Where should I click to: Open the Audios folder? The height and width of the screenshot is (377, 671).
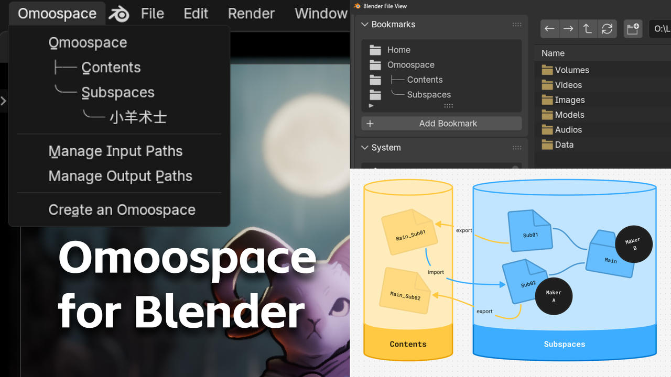click(568, 130)
